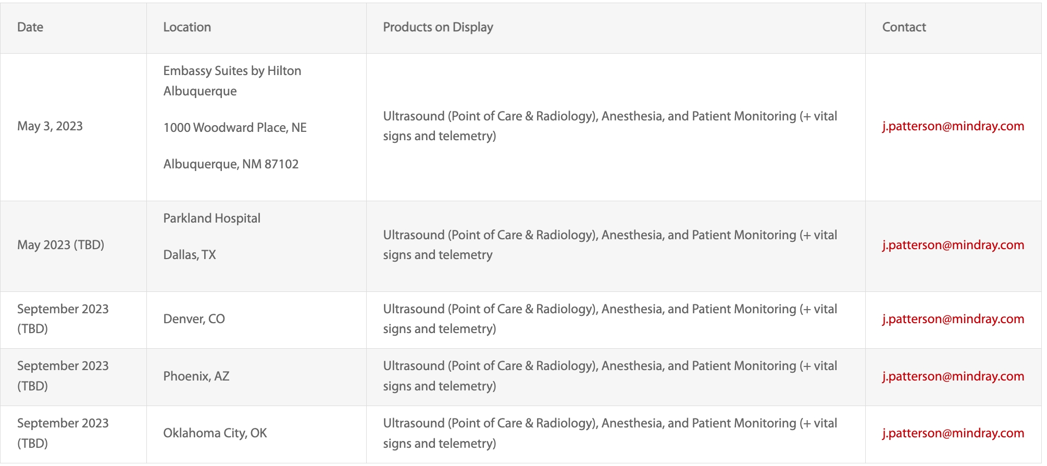Select the Products on Display header
Screen dimensions: 1047x466
click(438, 27)
